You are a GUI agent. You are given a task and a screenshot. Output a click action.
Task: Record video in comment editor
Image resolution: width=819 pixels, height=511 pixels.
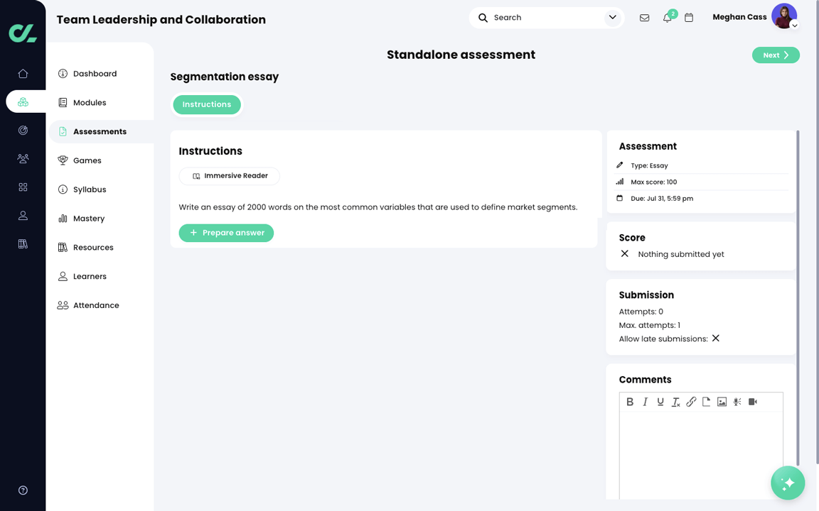point(752,402)
